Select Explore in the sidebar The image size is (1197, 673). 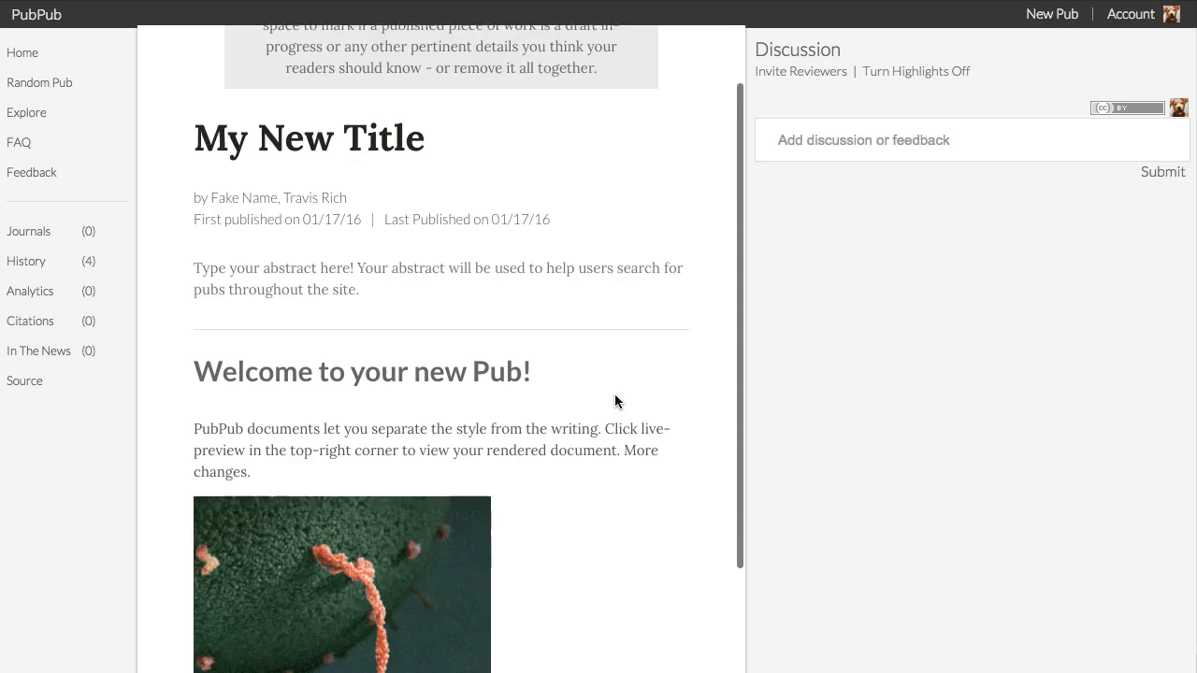click(26, 112)
